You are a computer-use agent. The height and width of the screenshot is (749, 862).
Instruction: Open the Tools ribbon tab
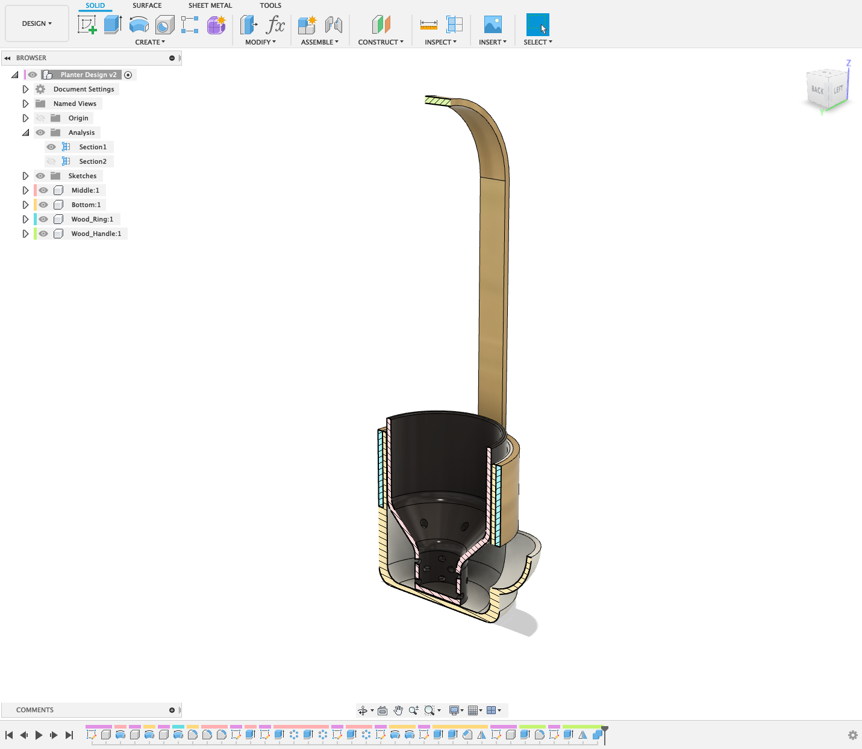(x=270, y=5)
